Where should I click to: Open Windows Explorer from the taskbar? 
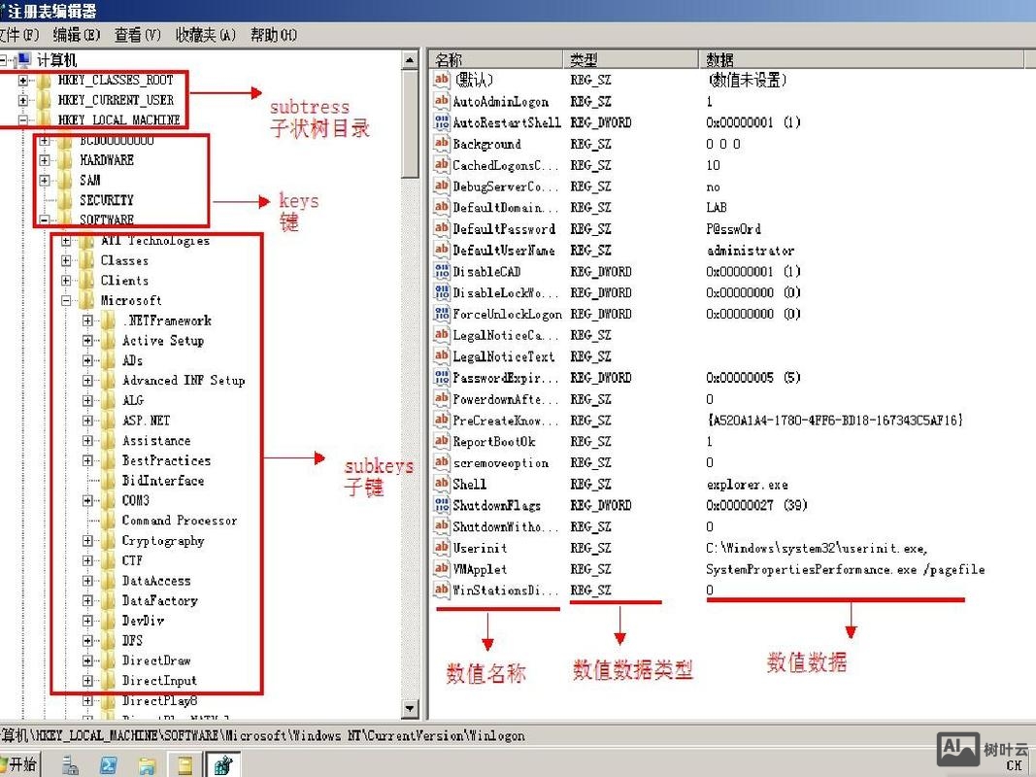tap(146, 765)
